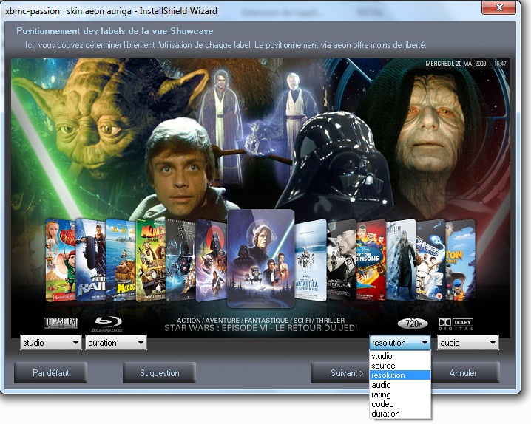Screen dimensions: 531x424
Task: Choose audio from the dropdown list
Action: point(400,385)
